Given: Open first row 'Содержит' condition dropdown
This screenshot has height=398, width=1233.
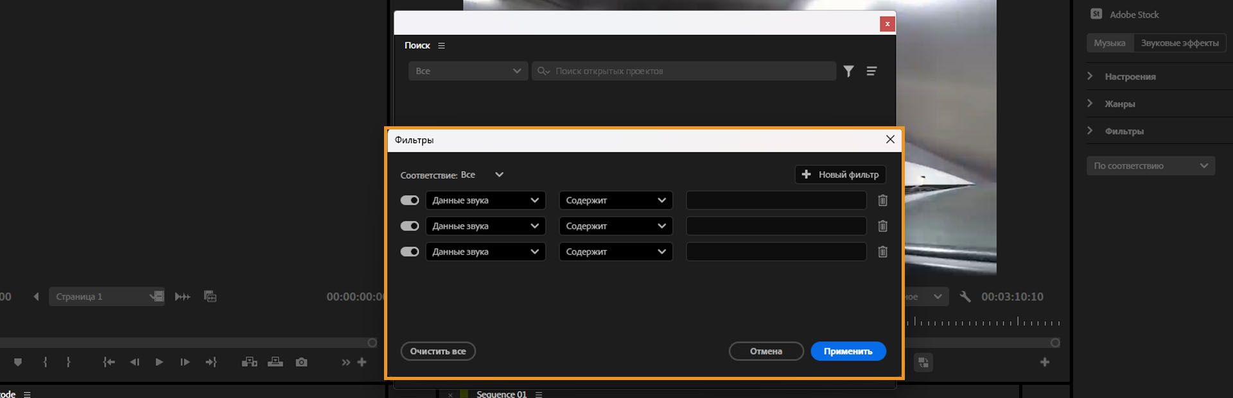Looking at the screenshot, I should pos(616,201).
